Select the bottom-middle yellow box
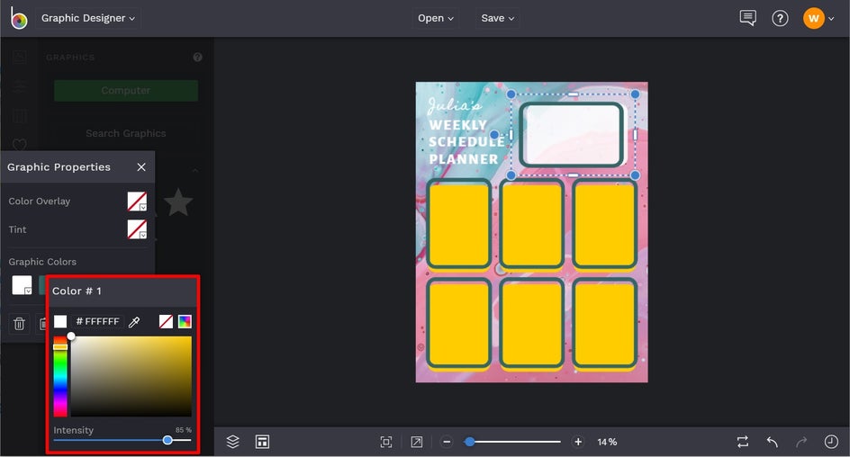Screen dimensions: 850x457 point(532,324)
